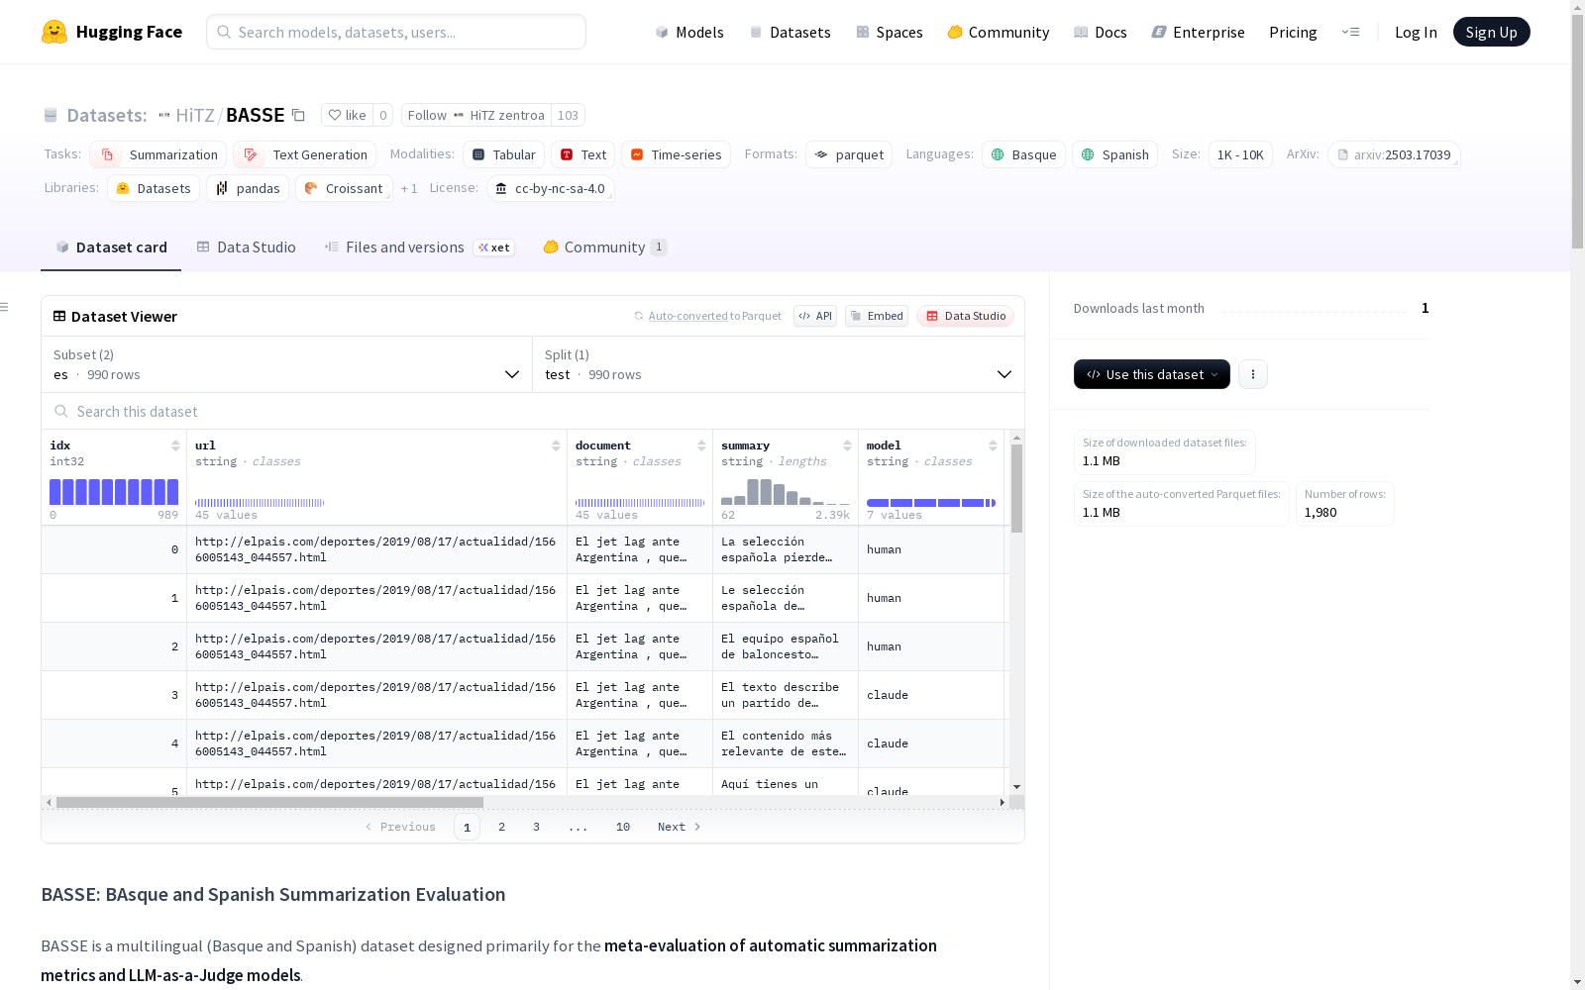Screen dimensions: 1585x990
Task: Open the Community tab
Action: click(x=605, y=247)
